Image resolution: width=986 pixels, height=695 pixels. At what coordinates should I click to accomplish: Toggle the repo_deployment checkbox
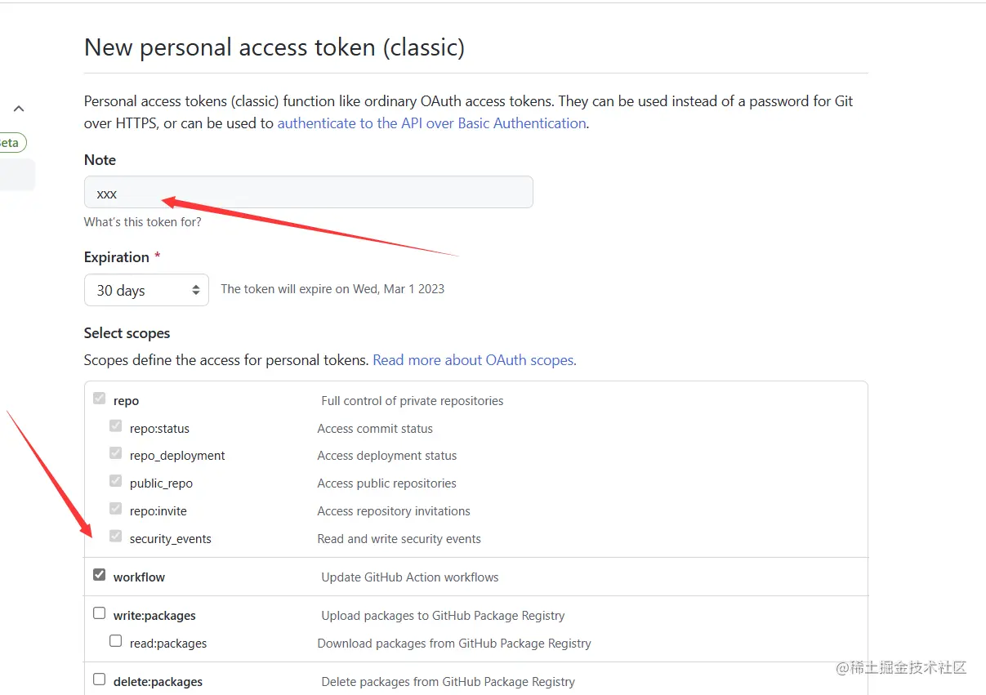point(116,454)
